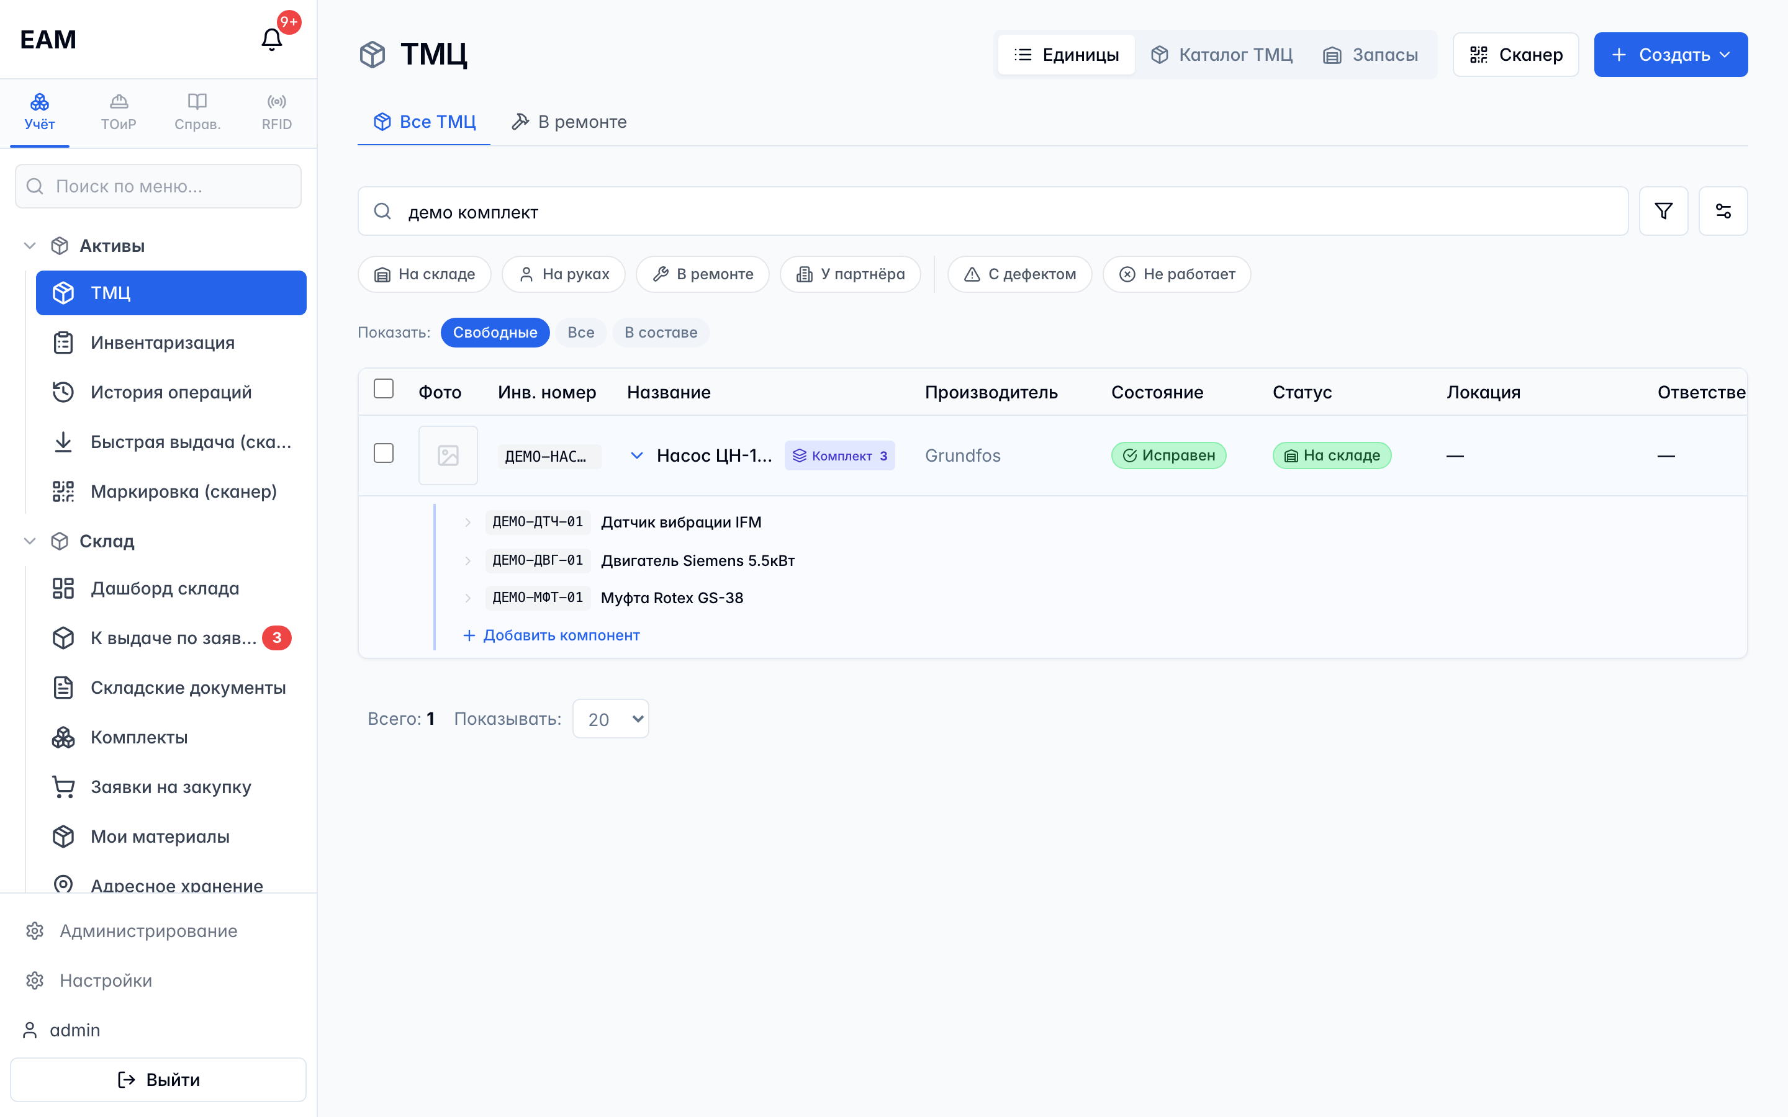Open column settings sliders icon
1788x1117 pixels.
(1723, 211)
